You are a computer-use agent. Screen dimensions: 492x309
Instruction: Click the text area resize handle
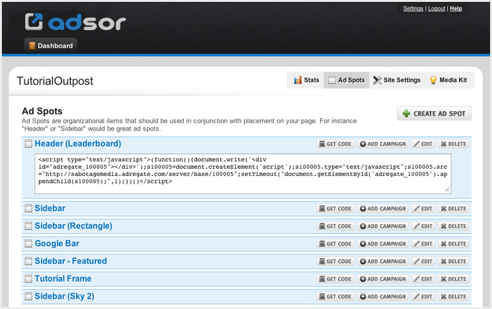click(x=447, y=190)
